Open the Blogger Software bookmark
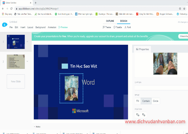 (x=165, y=14)
